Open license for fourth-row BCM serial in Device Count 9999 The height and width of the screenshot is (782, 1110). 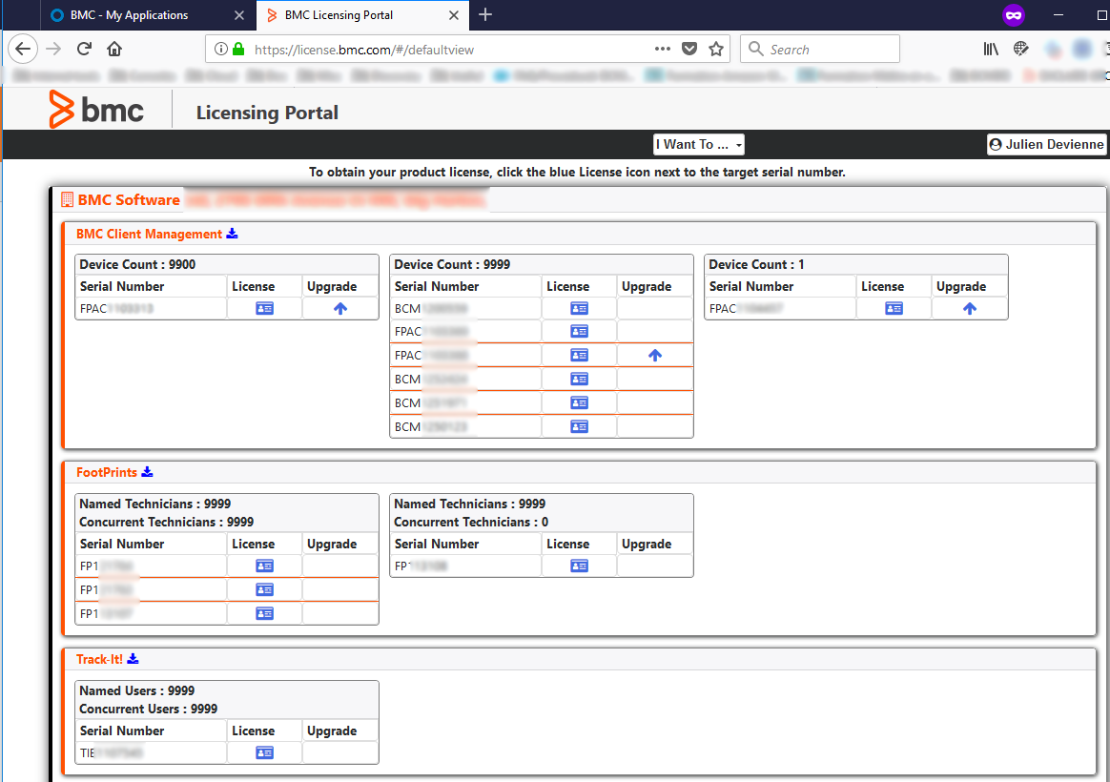(579, 380)
